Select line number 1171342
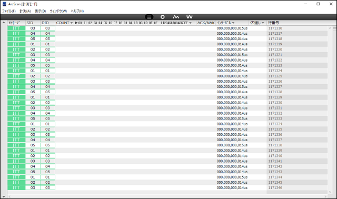Image resolution: width=337 pixels, height=199 pixels. pos(275,166)
